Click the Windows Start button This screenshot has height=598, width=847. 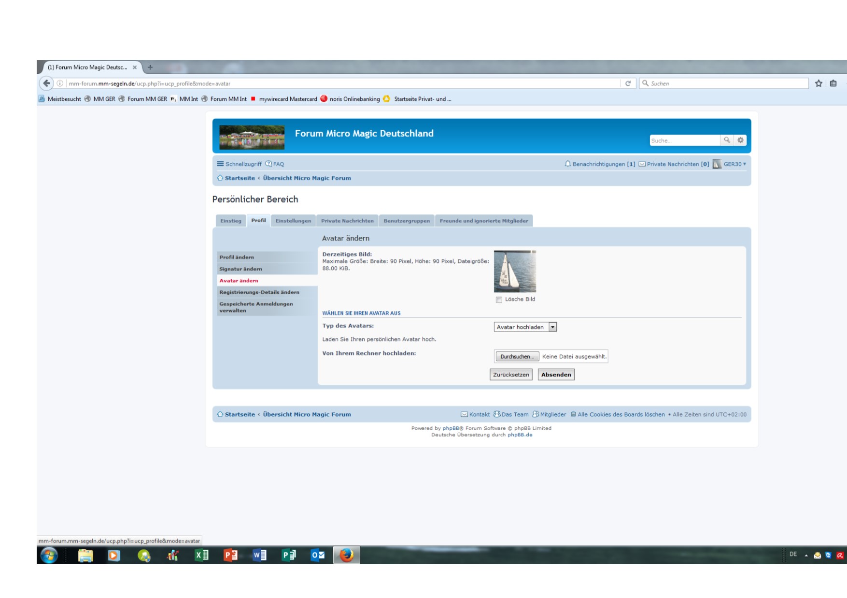click(x=49, y=555)
